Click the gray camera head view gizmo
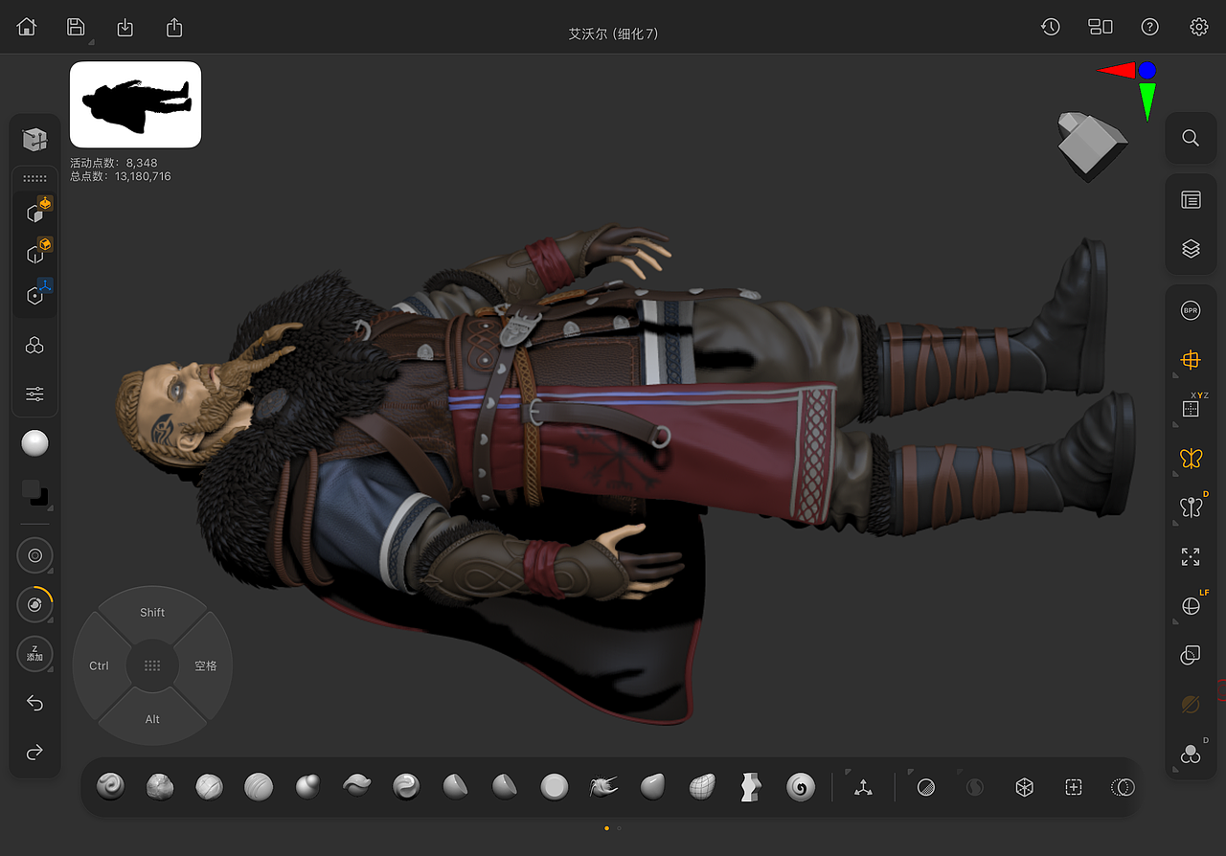The image size is (1226, 856). tap(1091, 146)
